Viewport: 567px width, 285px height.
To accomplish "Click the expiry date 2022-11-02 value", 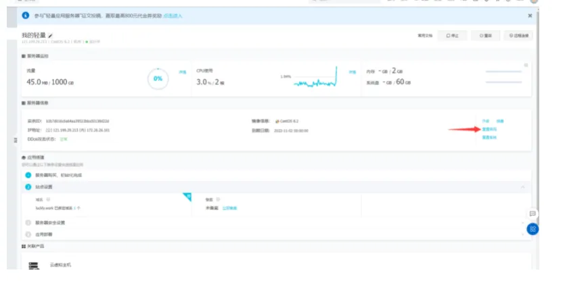I will click(x=291, y=130).
